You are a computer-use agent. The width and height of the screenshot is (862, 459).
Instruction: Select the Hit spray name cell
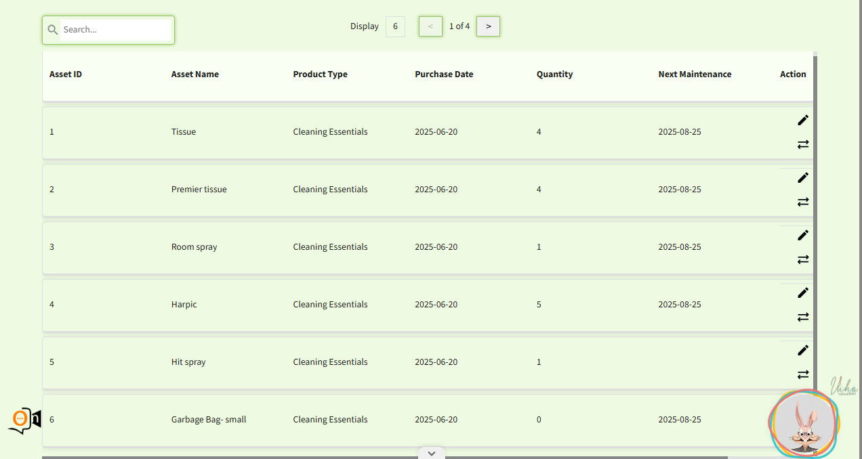[188, 362]
